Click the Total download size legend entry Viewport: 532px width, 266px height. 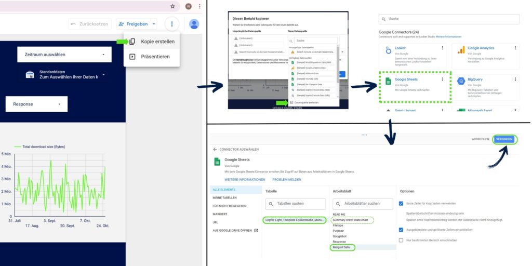pos(39,147)
